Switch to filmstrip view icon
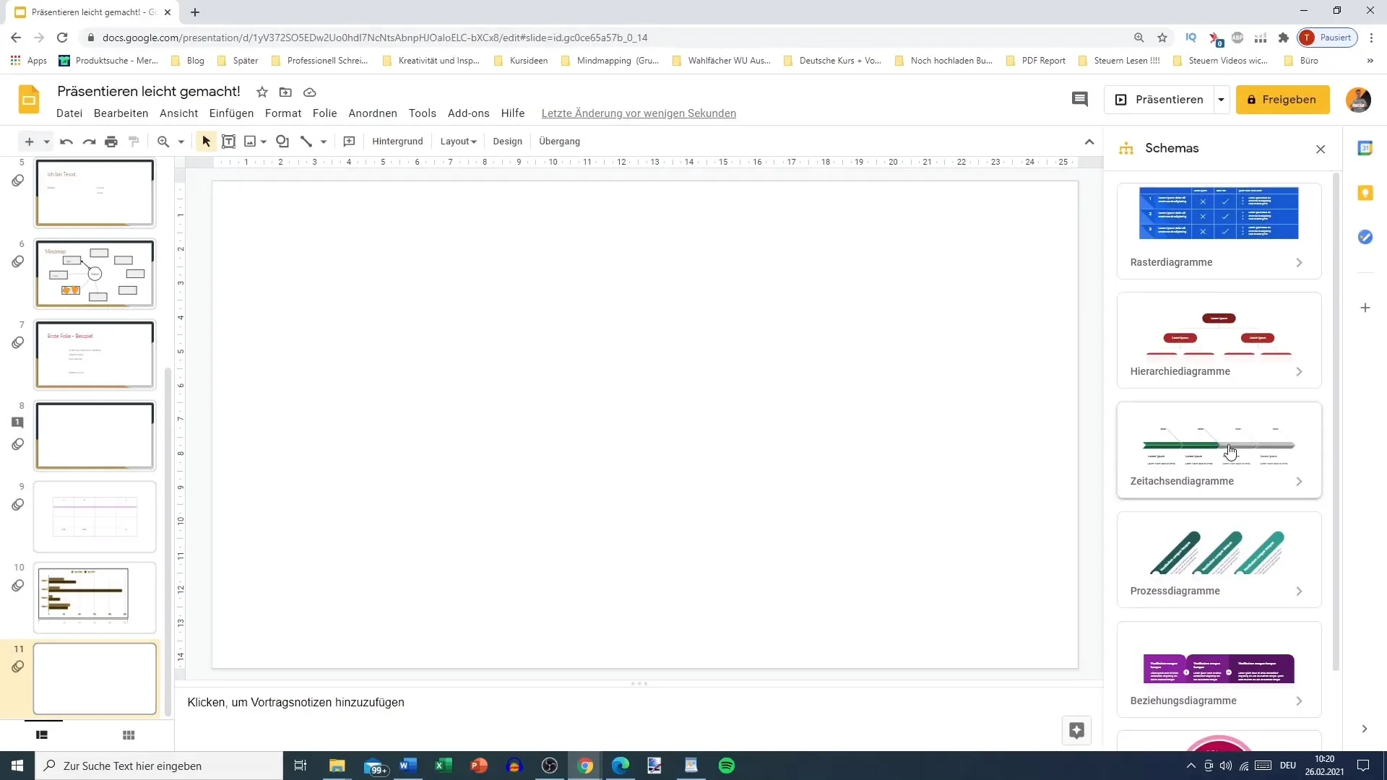Screen dimensions: 1387x780 point(42,735)
